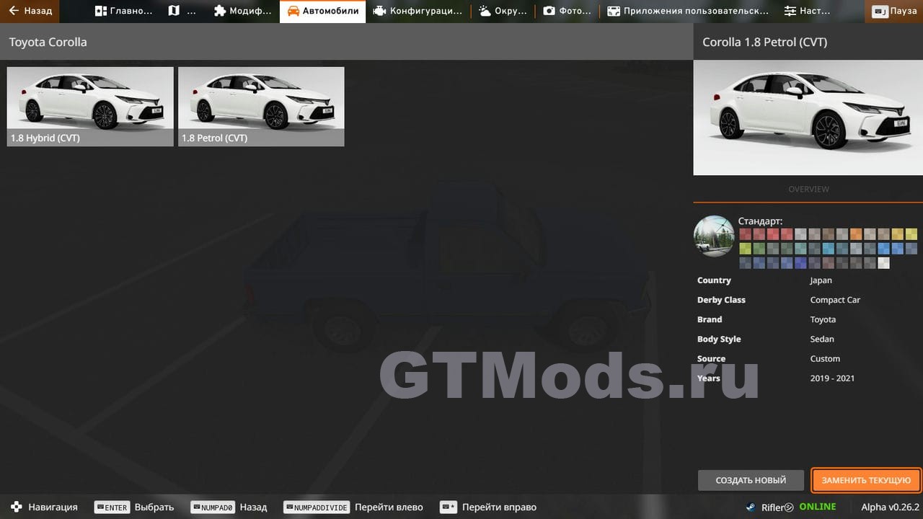Viewport: 923px width, 519px height.
Task: Click the large Corolla preview image
Action: tap(808, 117)
